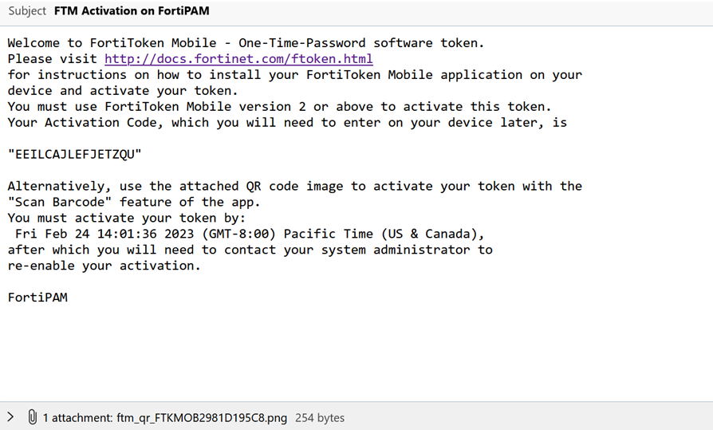Viewport: 713px width, 430px height.
Task: Click the "Subject" field label
Action: pyautogui.click(x=27, y=11)
